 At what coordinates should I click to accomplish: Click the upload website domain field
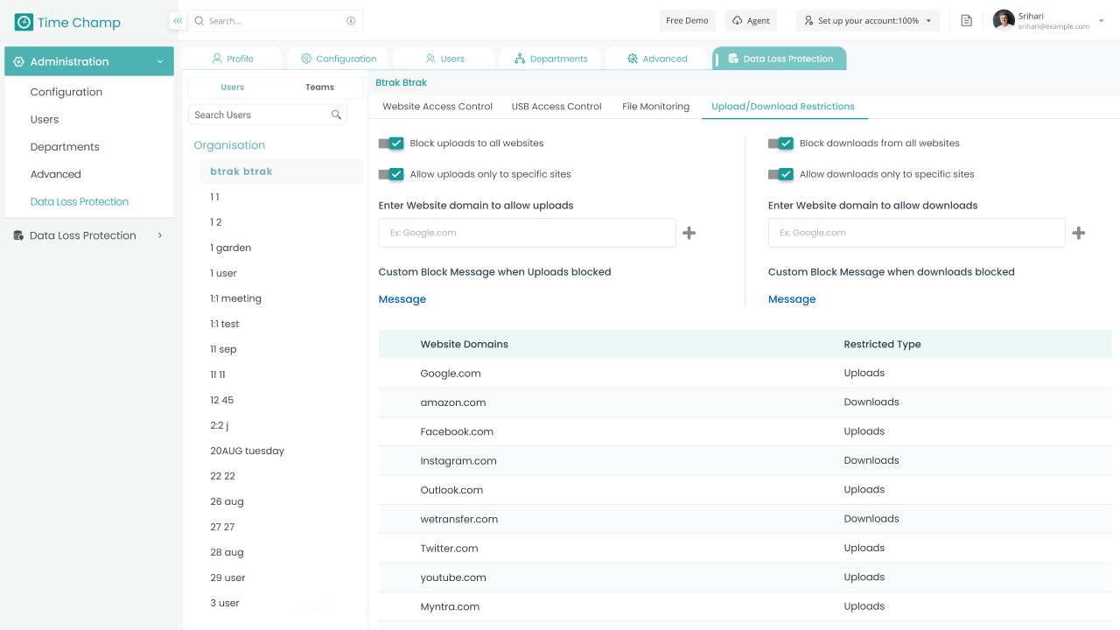pyautogui.click(x=527, y=233)
